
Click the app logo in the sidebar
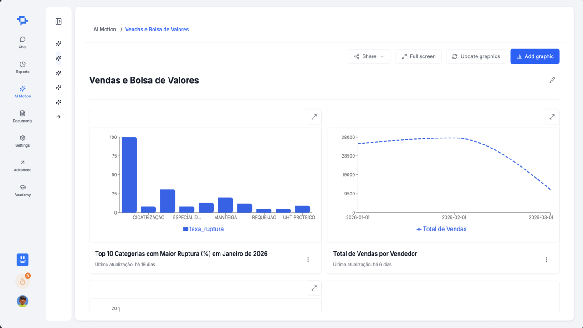pos(22,20)
